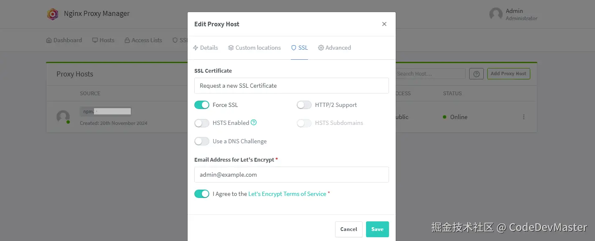The width and height of the screenshot is (595, 241).
Task: Open the SSL Certificate dropdown
Action: click(292, 86)
